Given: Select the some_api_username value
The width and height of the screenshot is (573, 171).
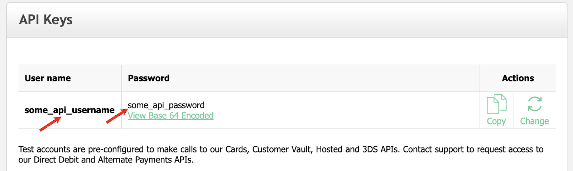Looking at the screenshot, I should tap(69, 110).
